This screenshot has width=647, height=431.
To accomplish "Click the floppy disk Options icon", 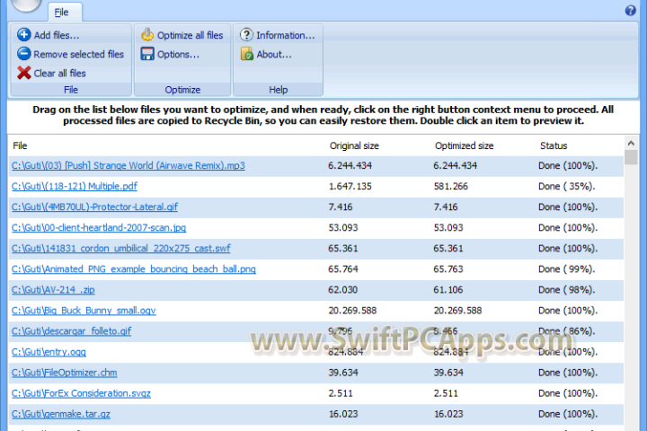I will 147,54.
